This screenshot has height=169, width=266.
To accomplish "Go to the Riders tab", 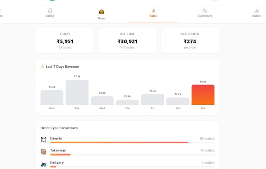I will pyautogui.click(x=256, y=13).
